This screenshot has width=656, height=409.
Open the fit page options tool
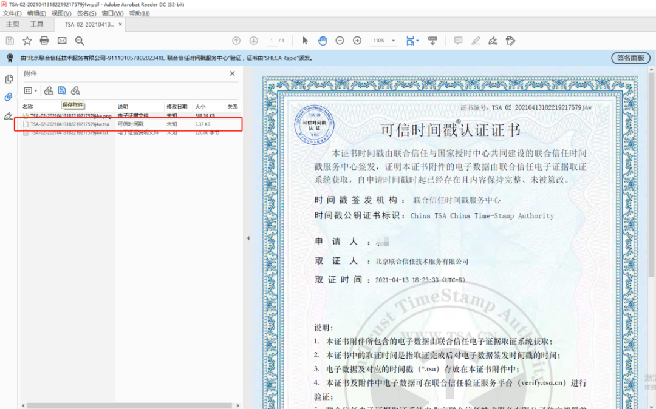click(412, 41)
